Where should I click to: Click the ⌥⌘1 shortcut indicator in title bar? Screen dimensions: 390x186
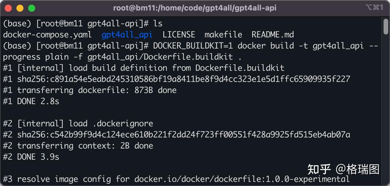click(x=374, y=8)
